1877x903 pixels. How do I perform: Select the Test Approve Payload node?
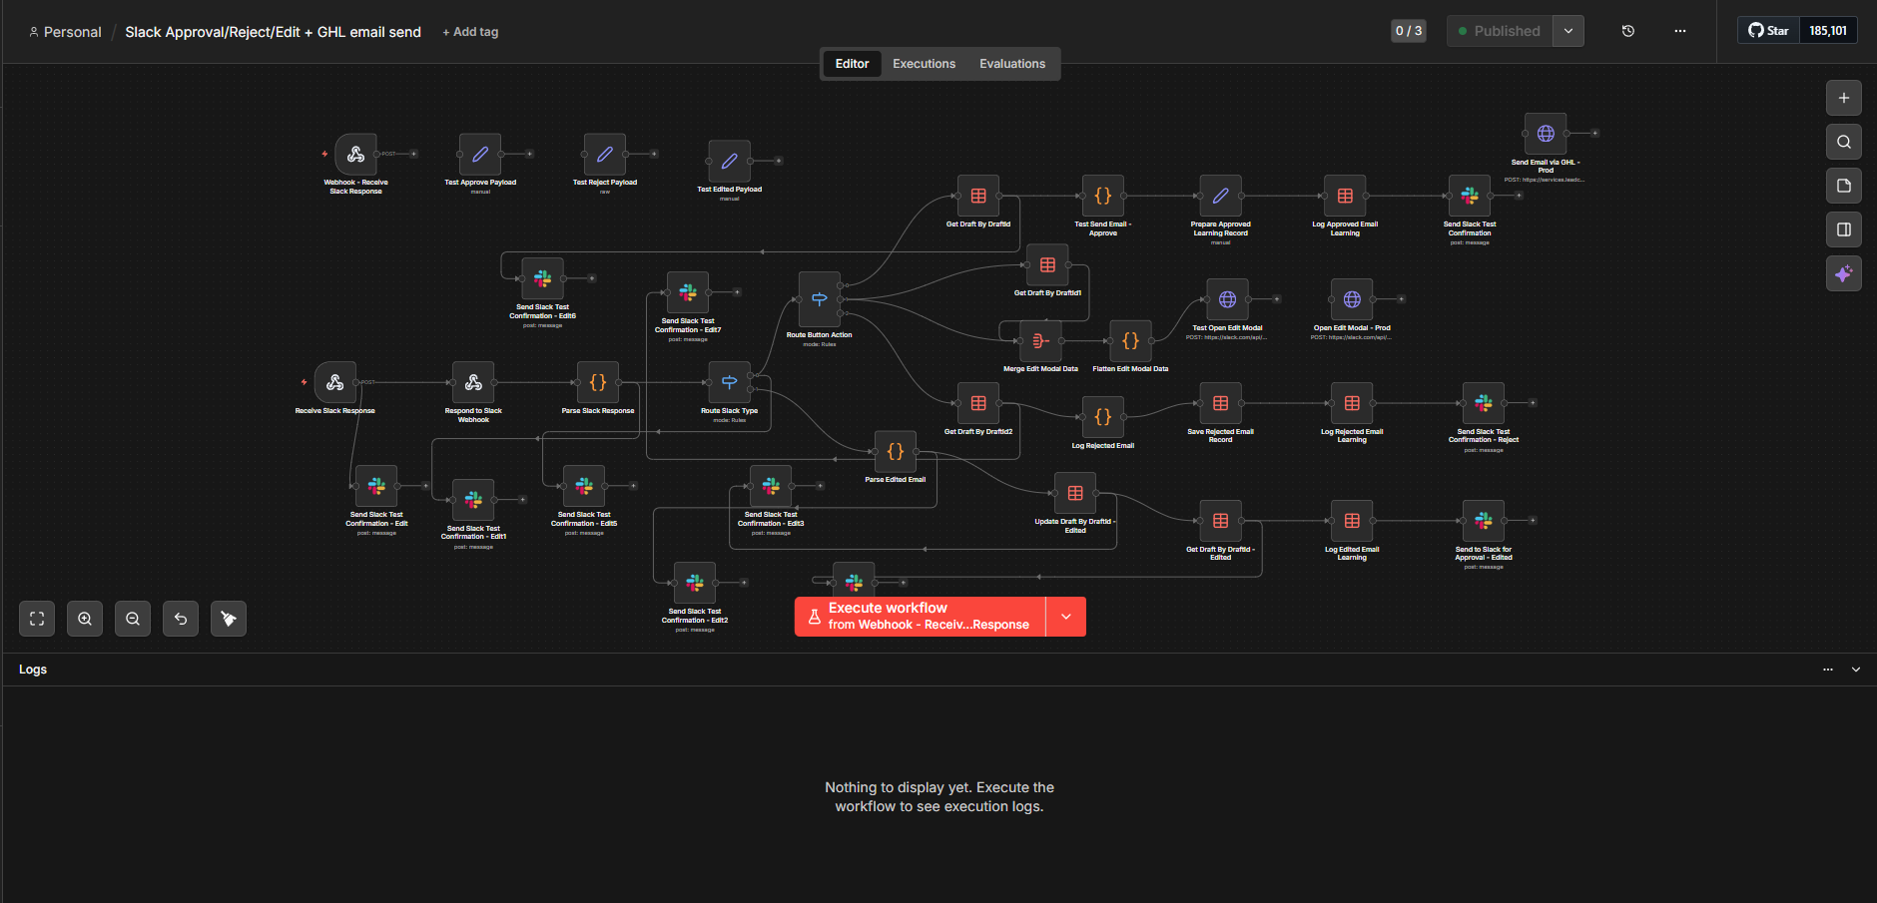click(x=480, y=155)
